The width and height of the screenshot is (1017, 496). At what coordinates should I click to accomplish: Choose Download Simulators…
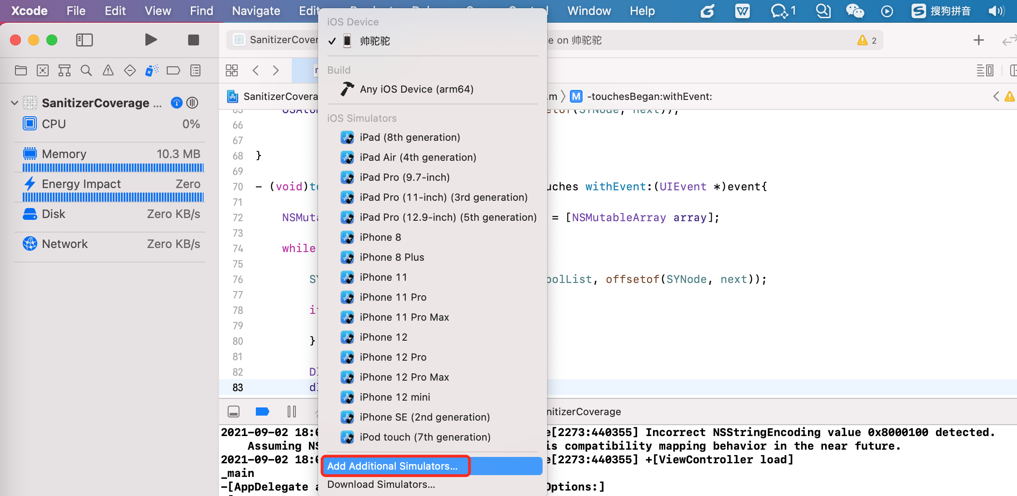pos(432,485)
